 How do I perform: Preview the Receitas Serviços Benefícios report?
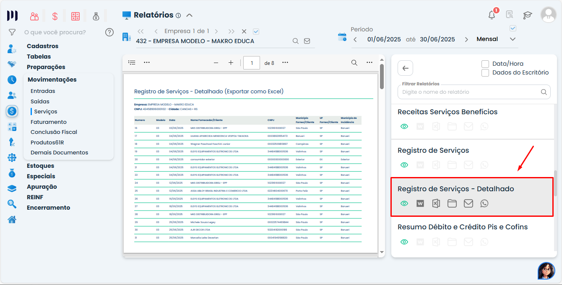404,126
